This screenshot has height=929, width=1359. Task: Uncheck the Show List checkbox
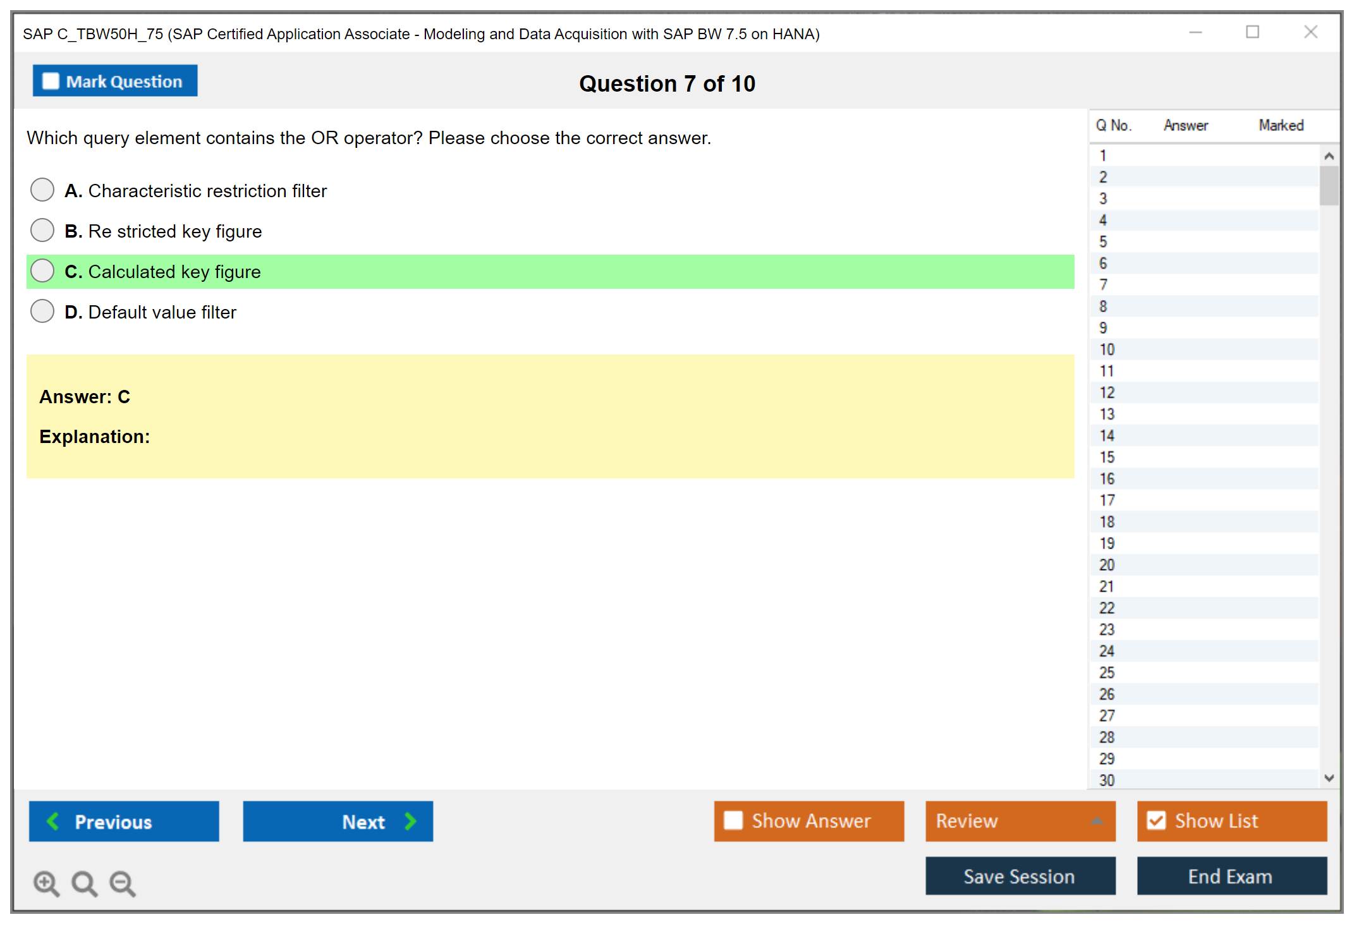1156,820
